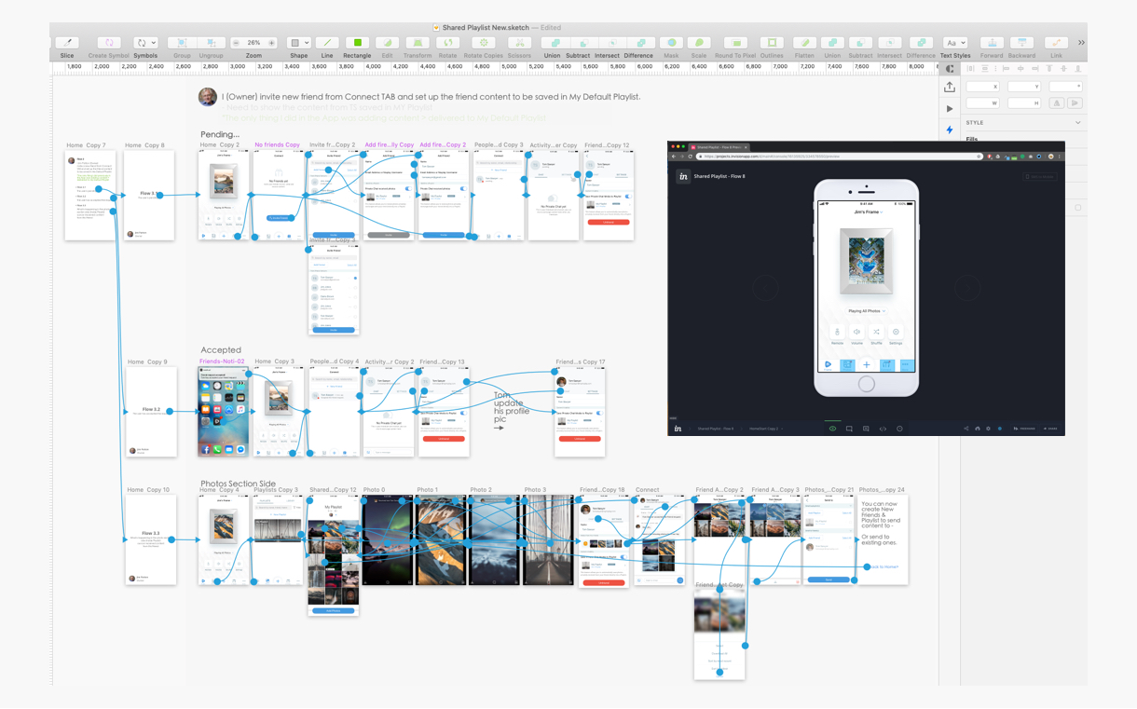Click the Group toolbar icon
This screenshot has height=709, width=1137.
182,43
